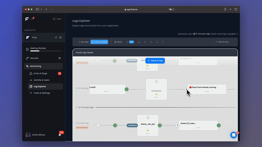Click the Conditional badge near delete_old_job

(x=132, y=125)
